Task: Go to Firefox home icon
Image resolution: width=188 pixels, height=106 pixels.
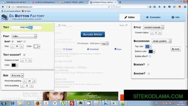Action: [164, 7]
